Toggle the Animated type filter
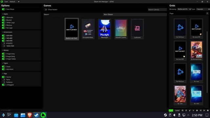This screenshot has height=118, width=210. [x=4, y=69]
